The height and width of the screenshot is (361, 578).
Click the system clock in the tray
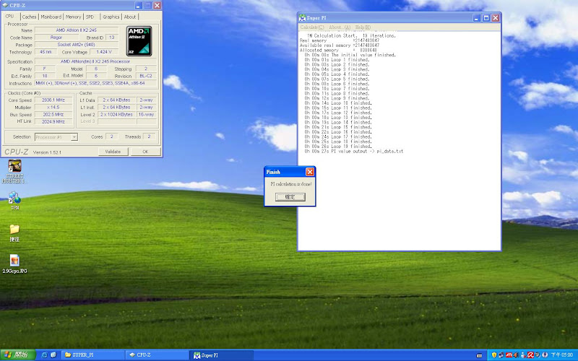(562, 355)
